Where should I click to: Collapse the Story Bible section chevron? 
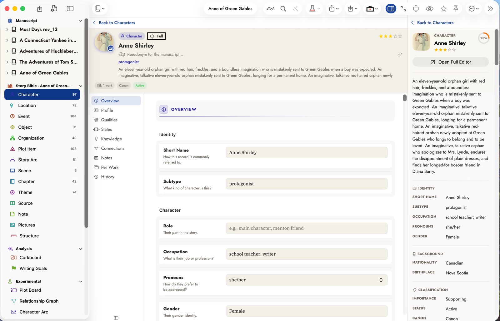tap(81, 86)
